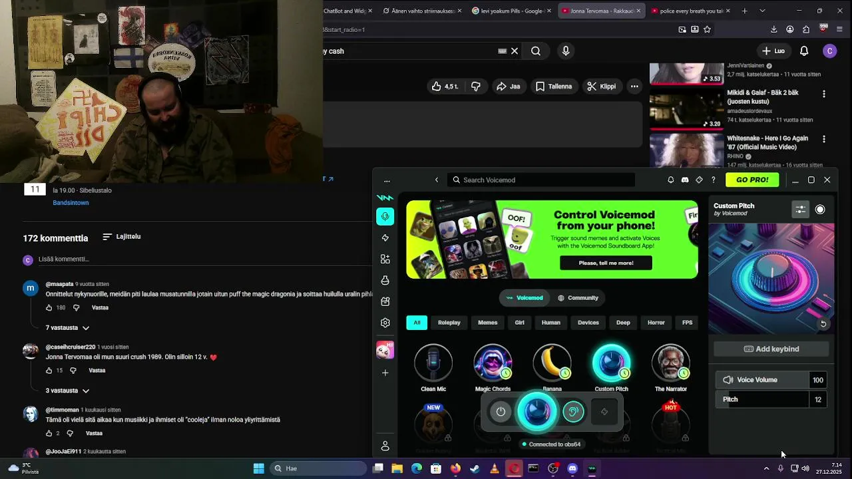This screenshot has width=852, height=479.
Task: Start YouTube voice search microphone
Action: click(x=566, y=51)
